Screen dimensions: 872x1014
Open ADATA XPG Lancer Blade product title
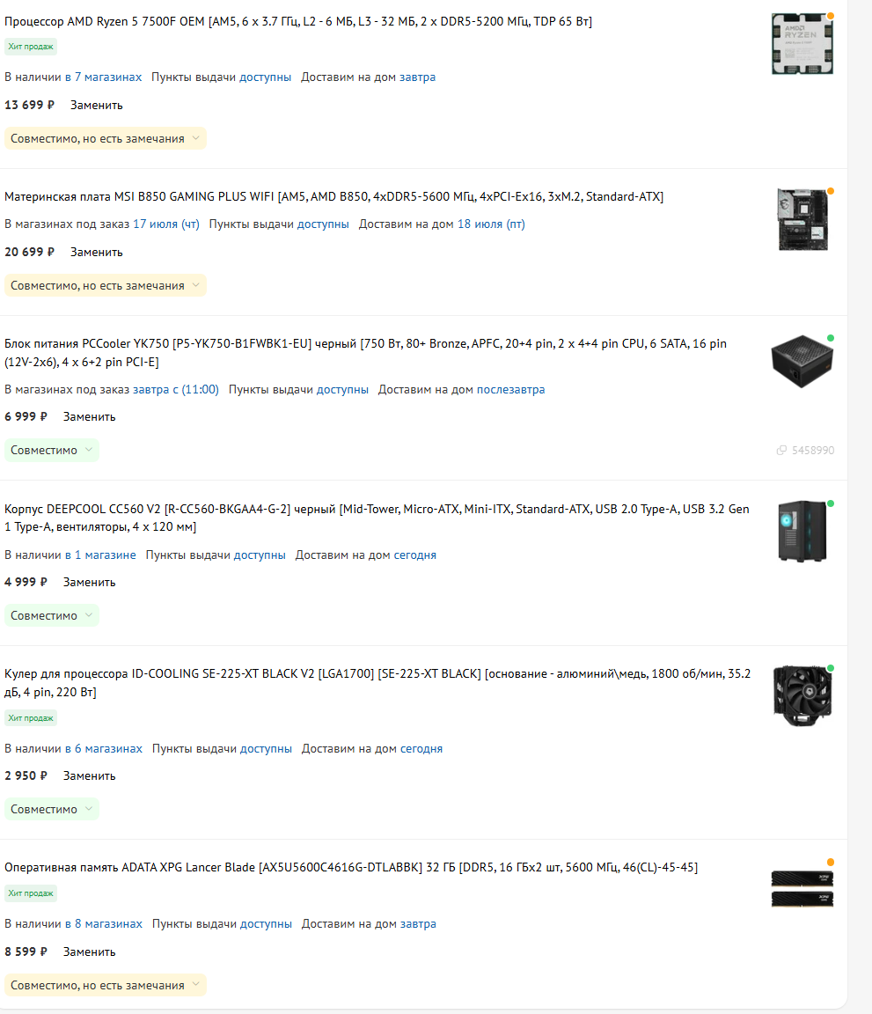pyautogui.click(x=351, y=867)
